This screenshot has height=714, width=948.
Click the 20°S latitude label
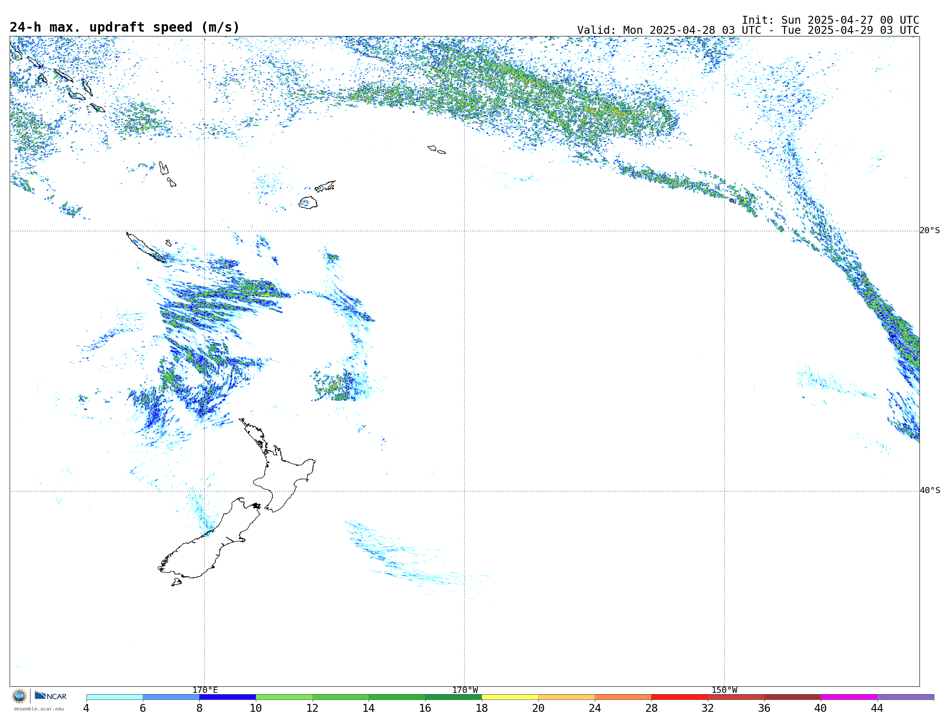tap(930, 231)
